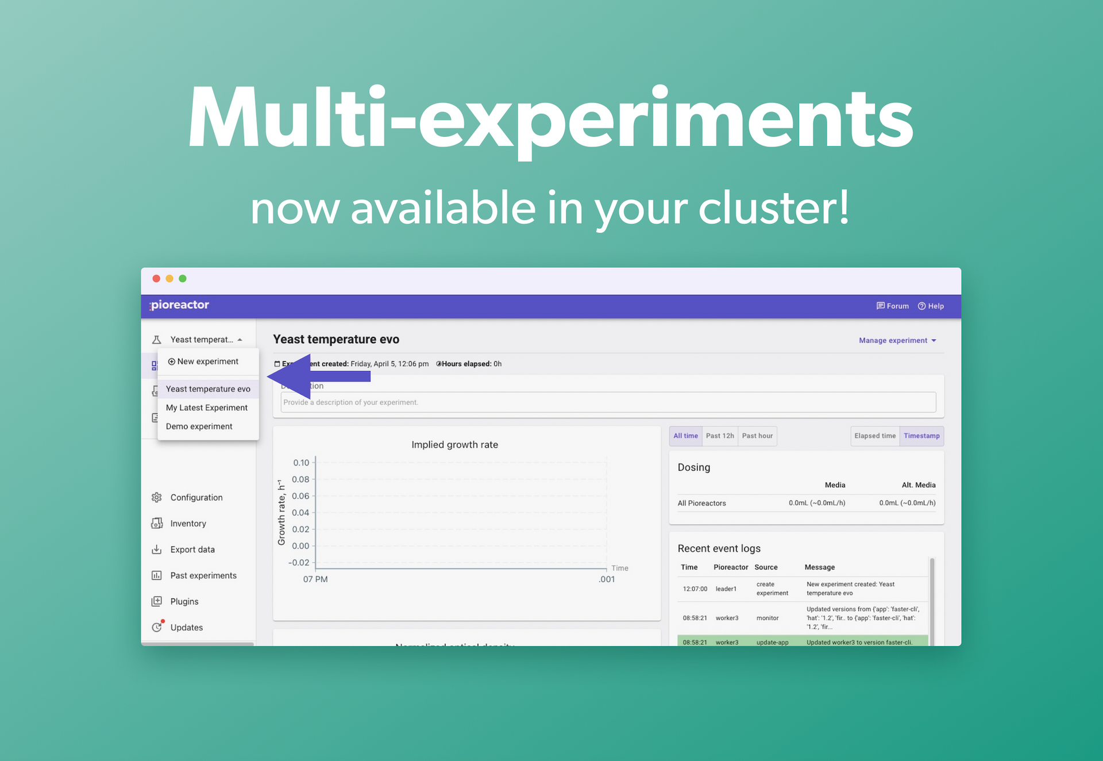Viewport: 1103px width, 761px height.
Task: Switch time range to All time
Action: (685, 436)
